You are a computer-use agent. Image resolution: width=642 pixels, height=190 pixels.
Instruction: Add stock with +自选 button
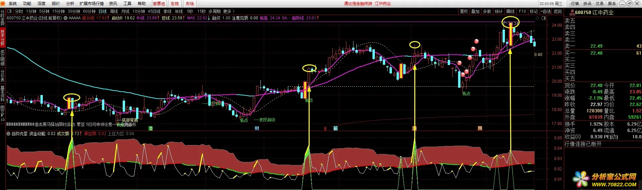546,11
